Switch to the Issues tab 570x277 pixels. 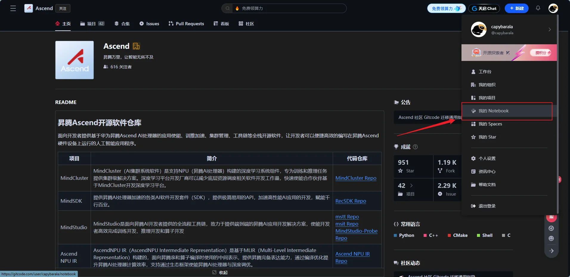[149, 23]
